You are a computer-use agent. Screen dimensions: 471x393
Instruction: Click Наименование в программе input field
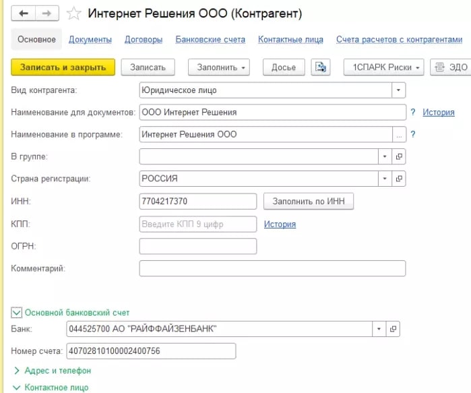266,135
